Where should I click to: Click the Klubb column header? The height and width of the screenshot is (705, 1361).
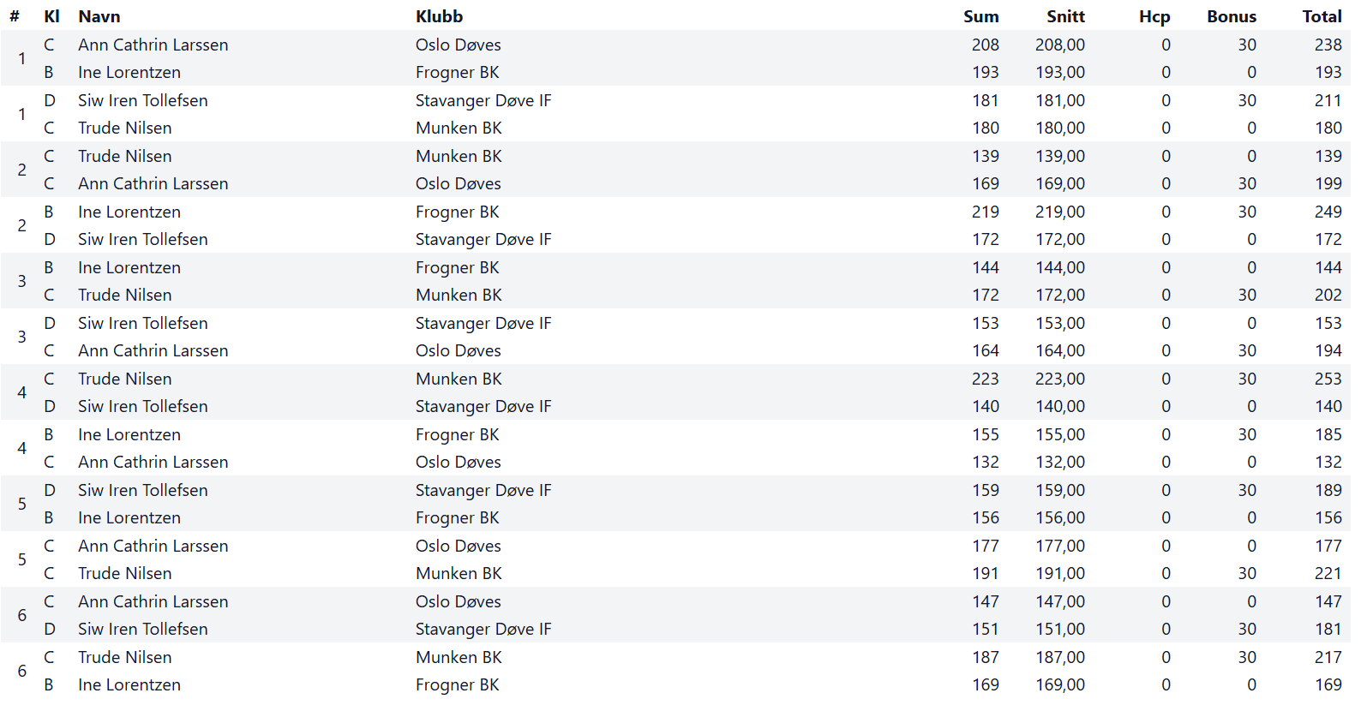(x=439, y=16)
